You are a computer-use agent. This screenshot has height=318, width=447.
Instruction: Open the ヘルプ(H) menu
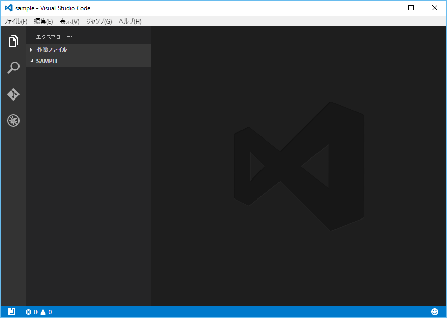click(130, 22)
